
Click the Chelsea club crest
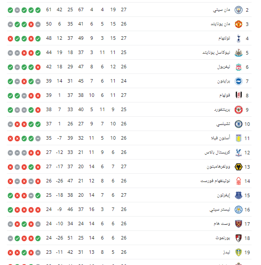click(x=238, y=124)
